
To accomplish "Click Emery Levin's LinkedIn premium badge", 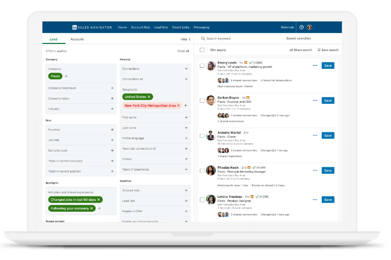I will [x=246, y=63].
